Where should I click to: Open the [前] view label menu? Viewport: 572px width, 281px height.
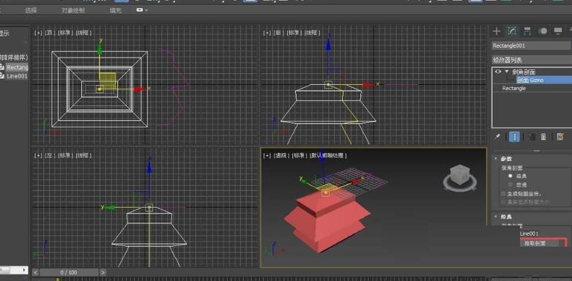279,33
